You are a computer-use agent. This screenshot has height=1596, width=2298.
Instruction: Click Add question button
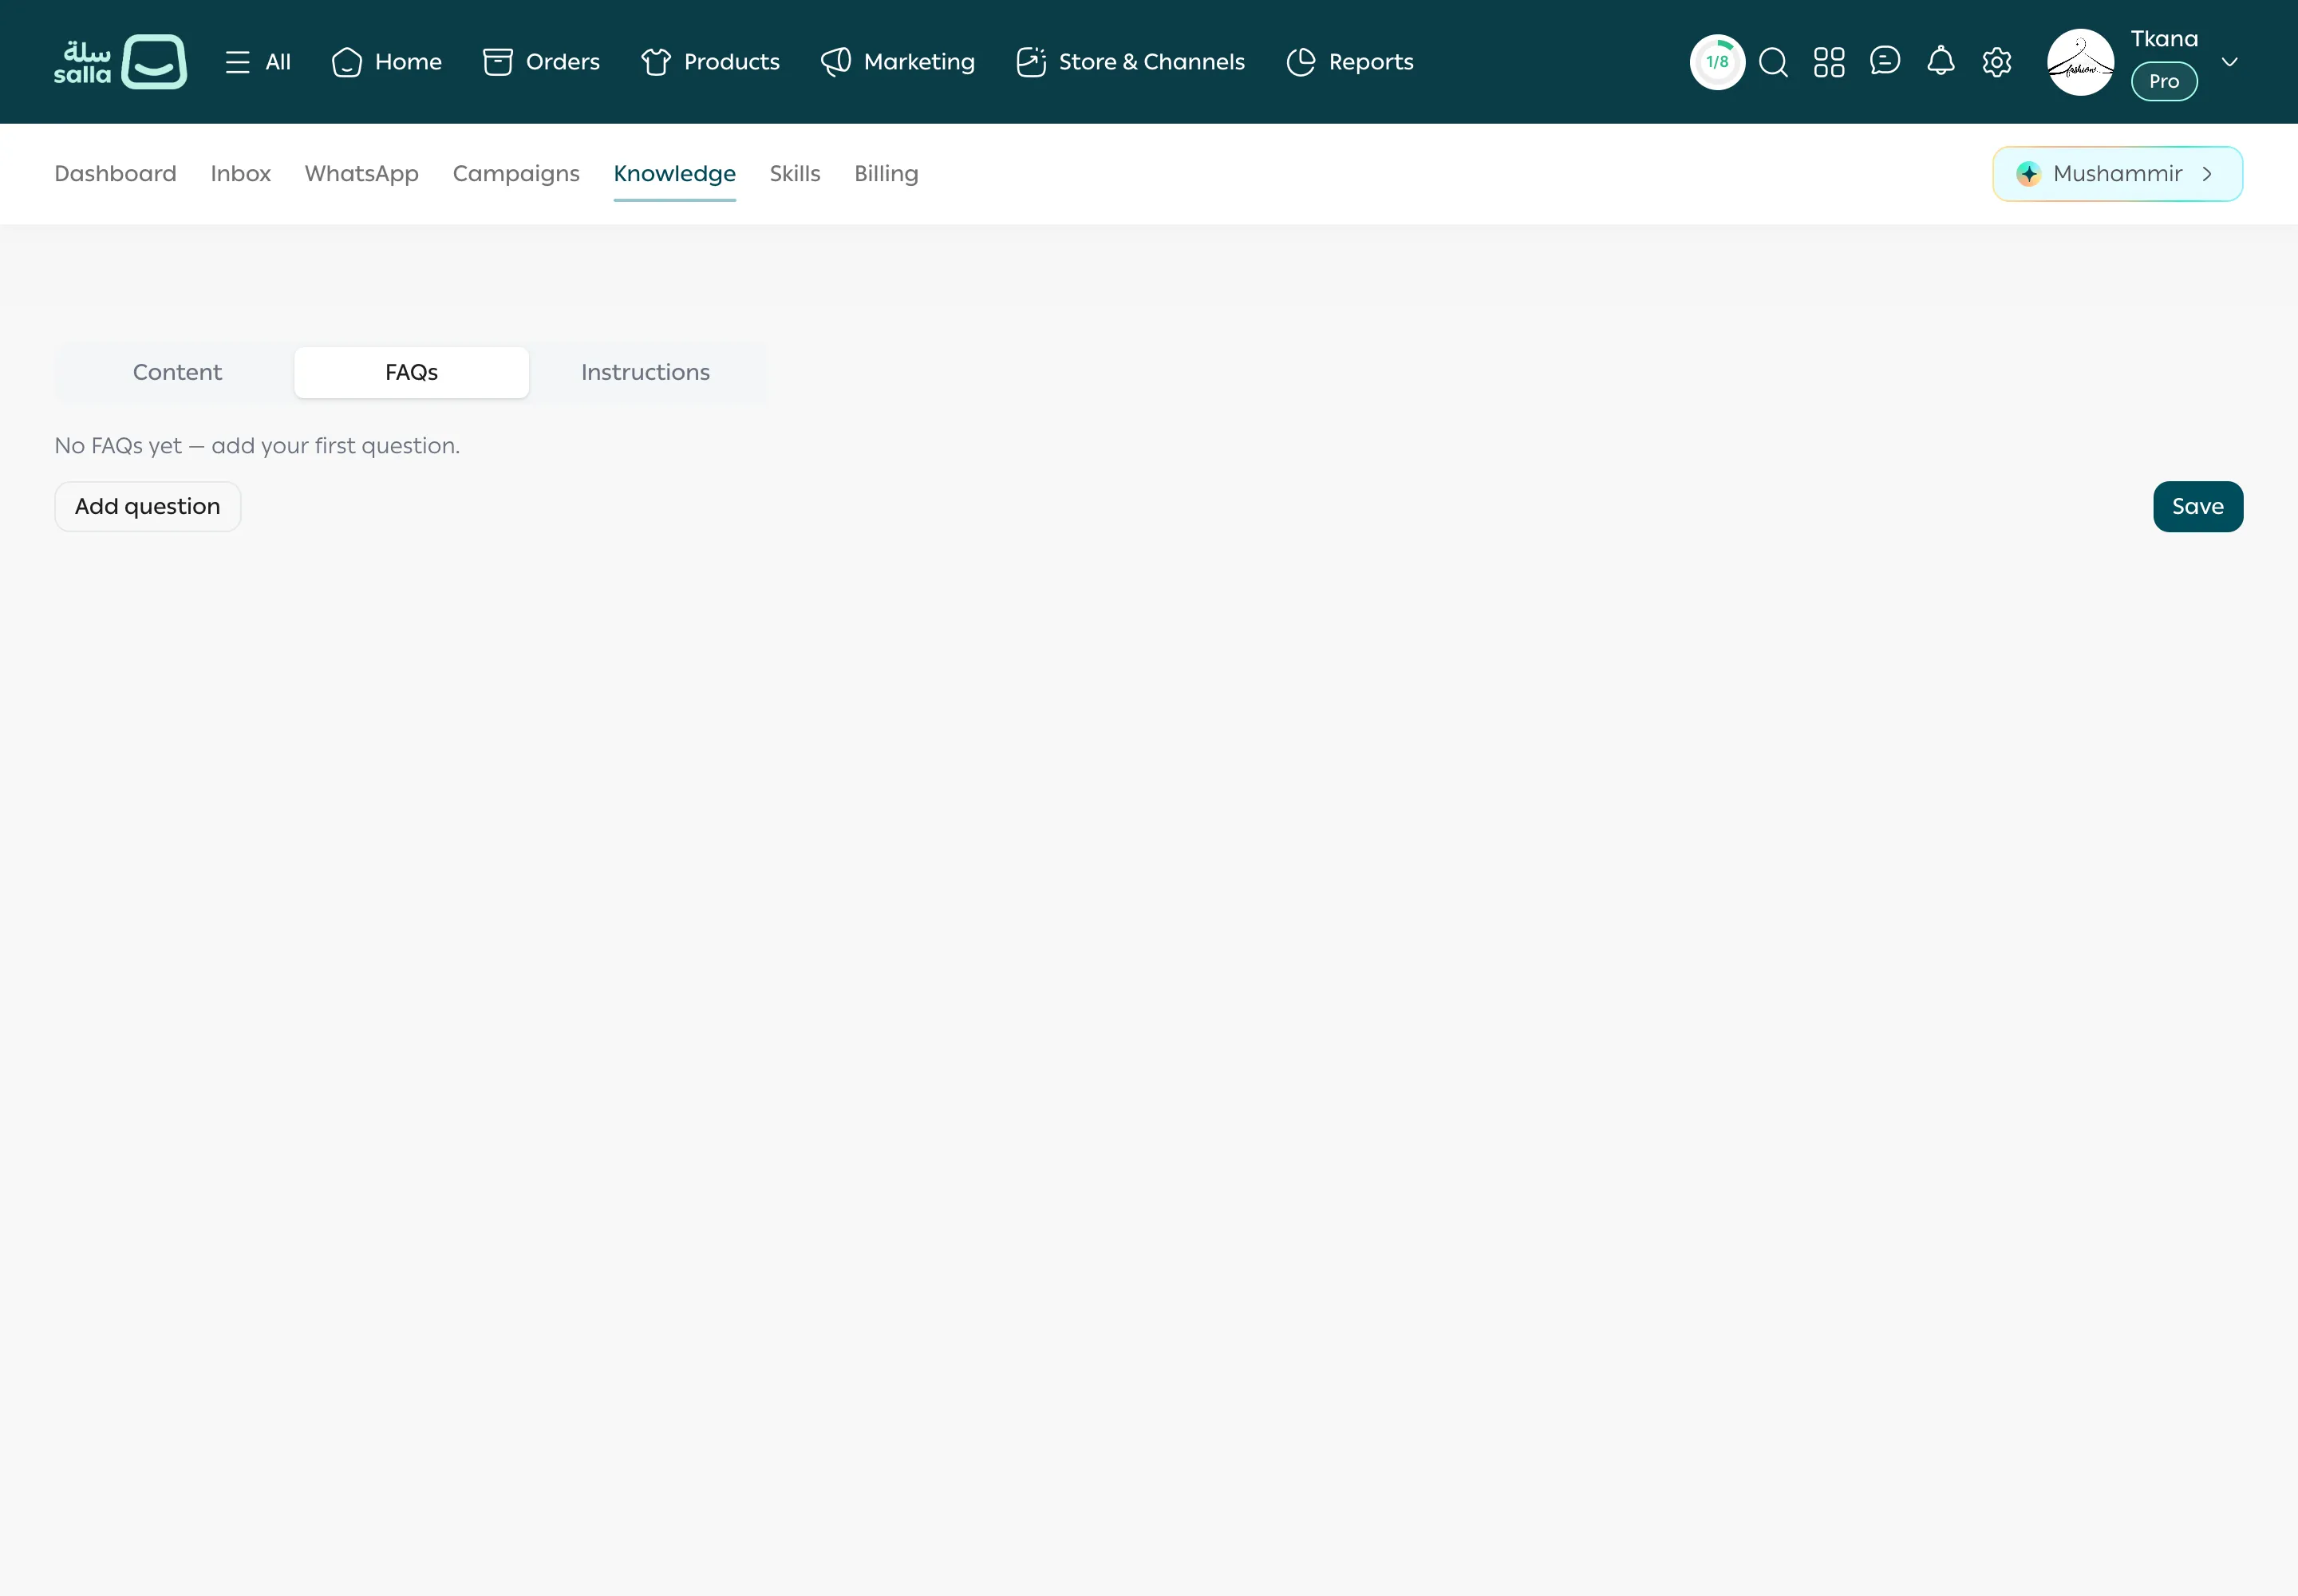[148, 507]
